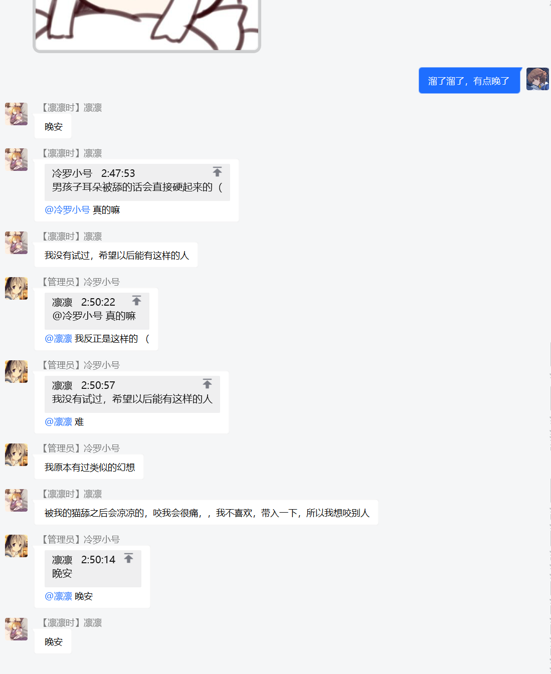Click @凛凛 mention before 我反正是这样的

pos(58,339)
